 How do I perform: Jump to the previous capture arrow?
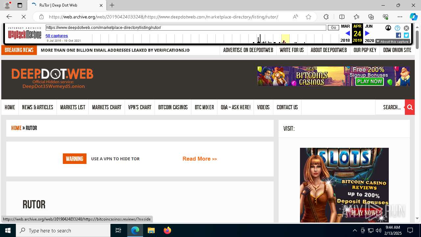coord(347,33)
